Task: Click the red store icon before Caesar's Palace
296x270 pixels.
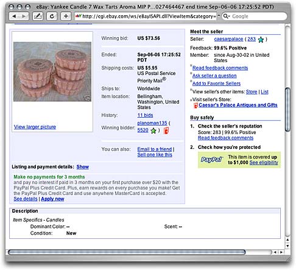Action: pyautogui.click(x=196, y=105)
